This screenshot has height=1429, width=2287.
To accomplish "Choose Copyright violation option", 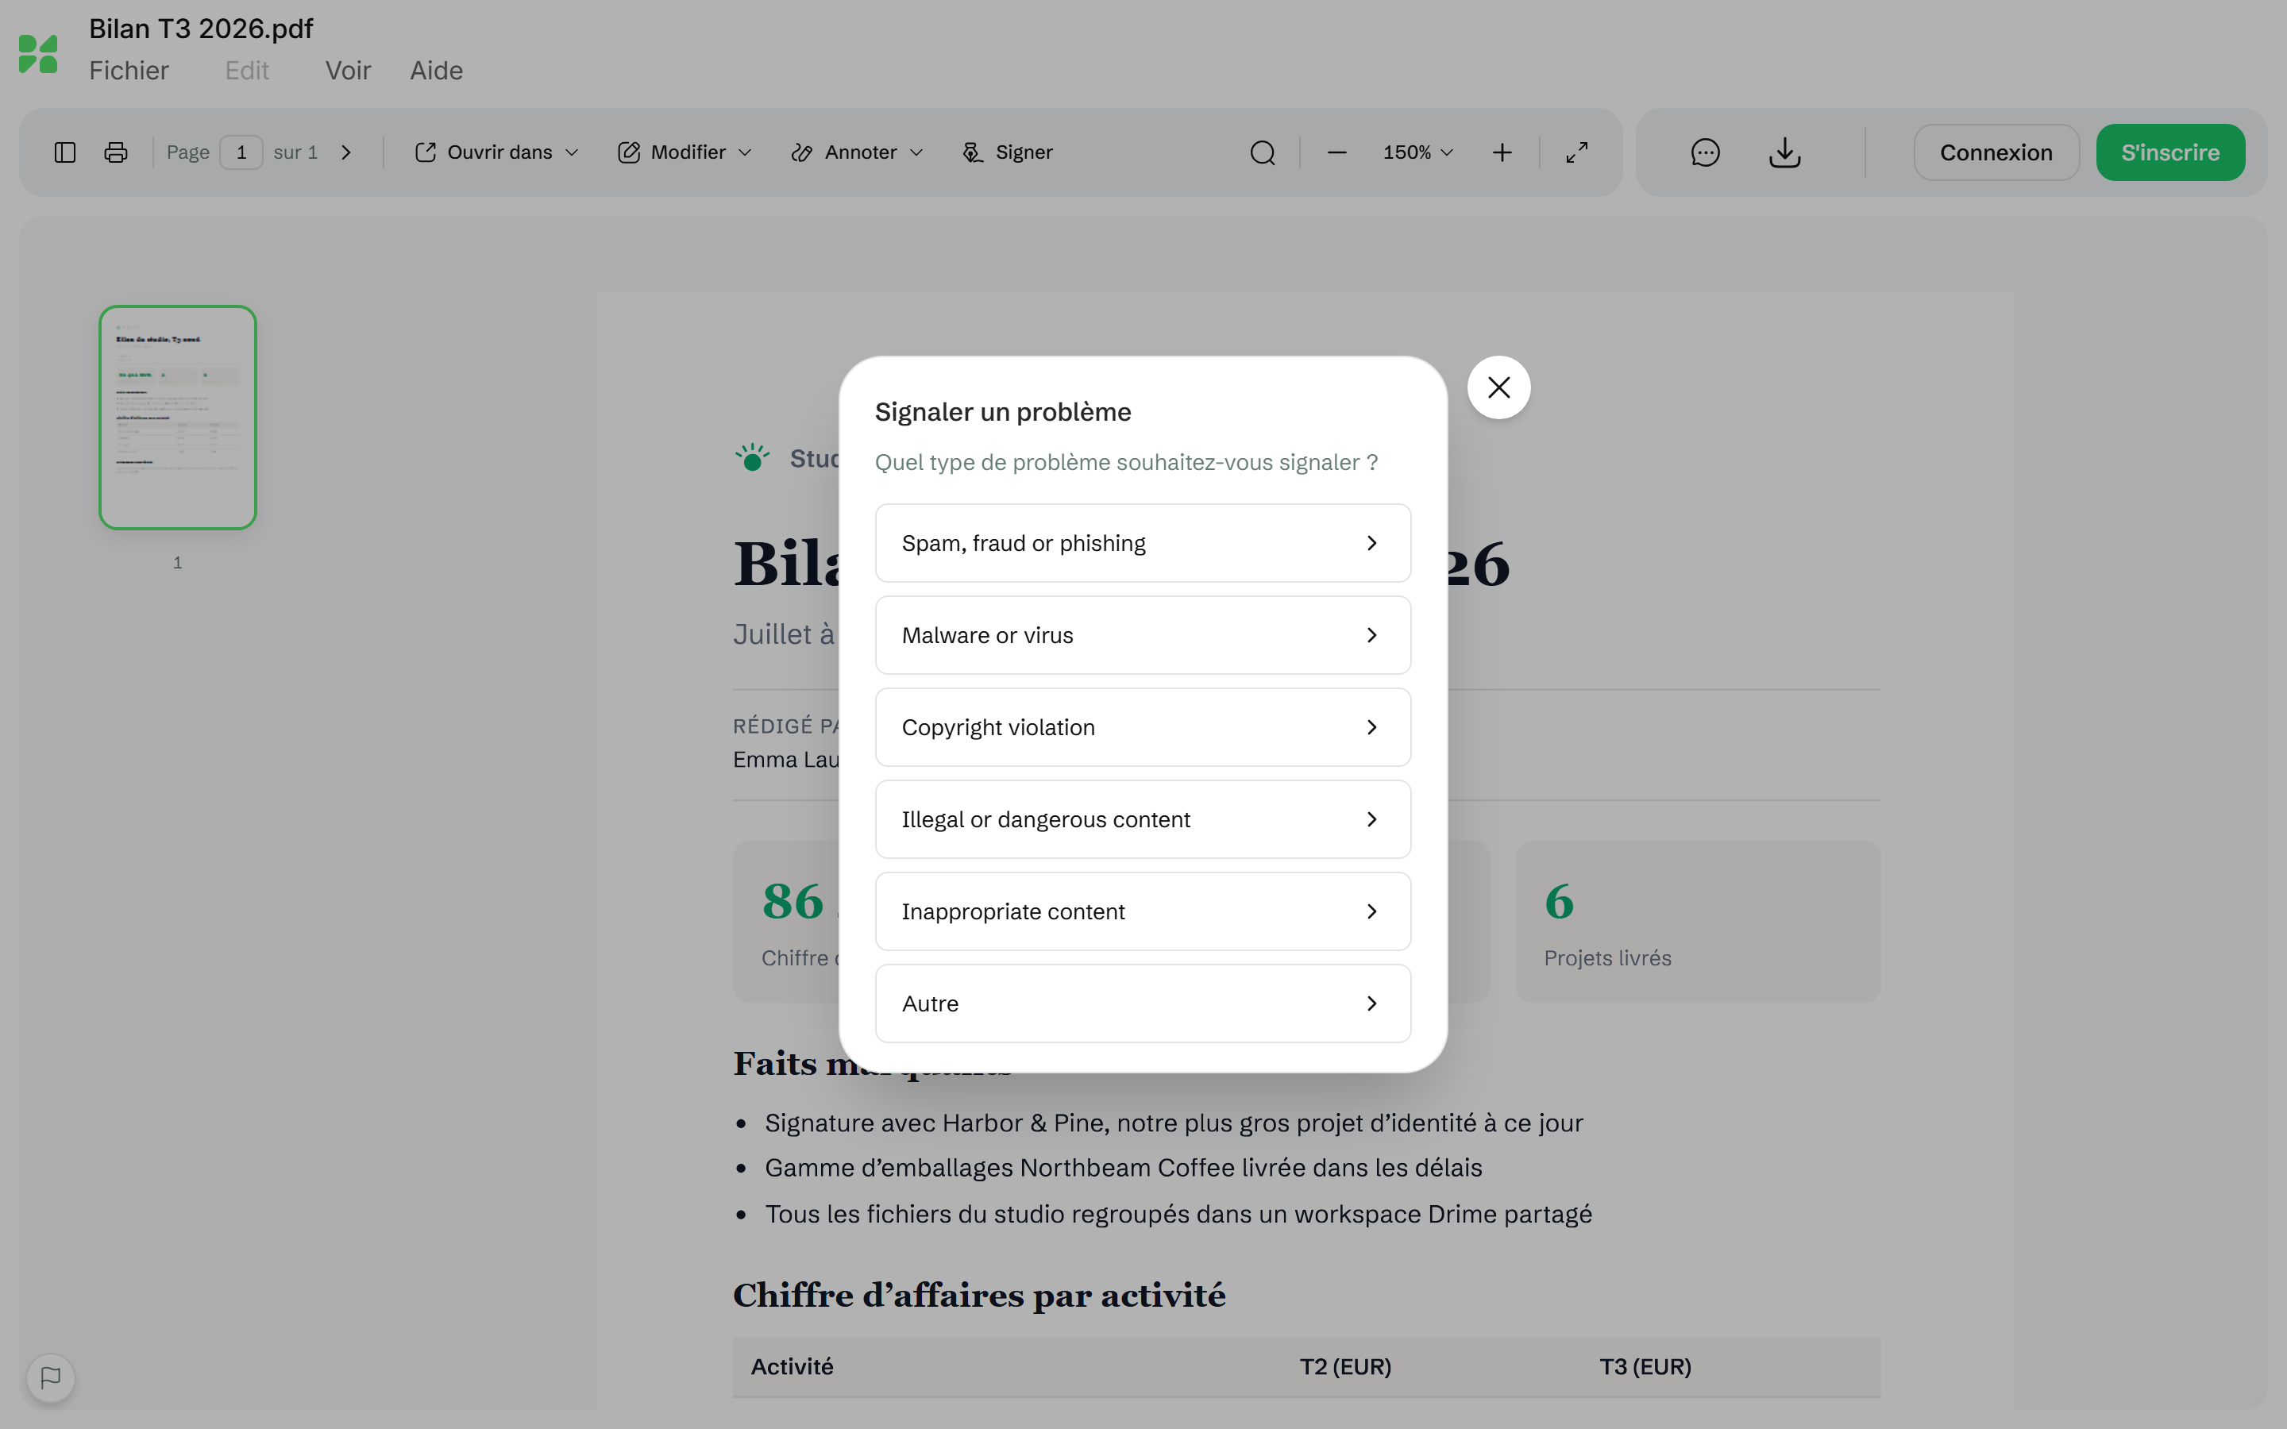I will pos(1143,728).
